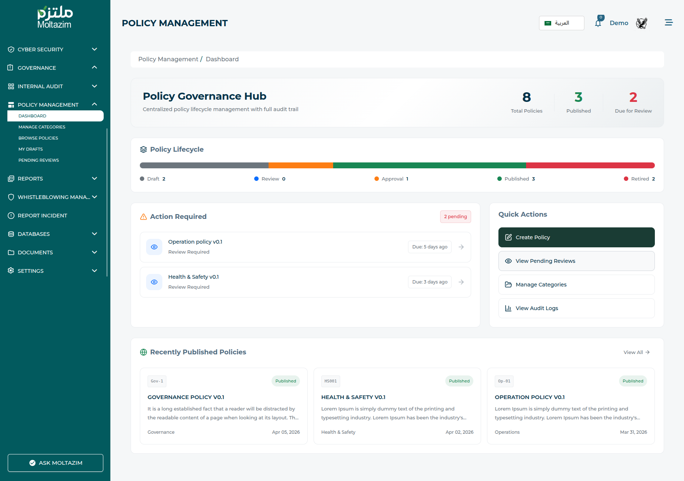Click eye icon beside Health & Safety v0.1
Viewport: 684px width, 481px height.
click(154, 282)
